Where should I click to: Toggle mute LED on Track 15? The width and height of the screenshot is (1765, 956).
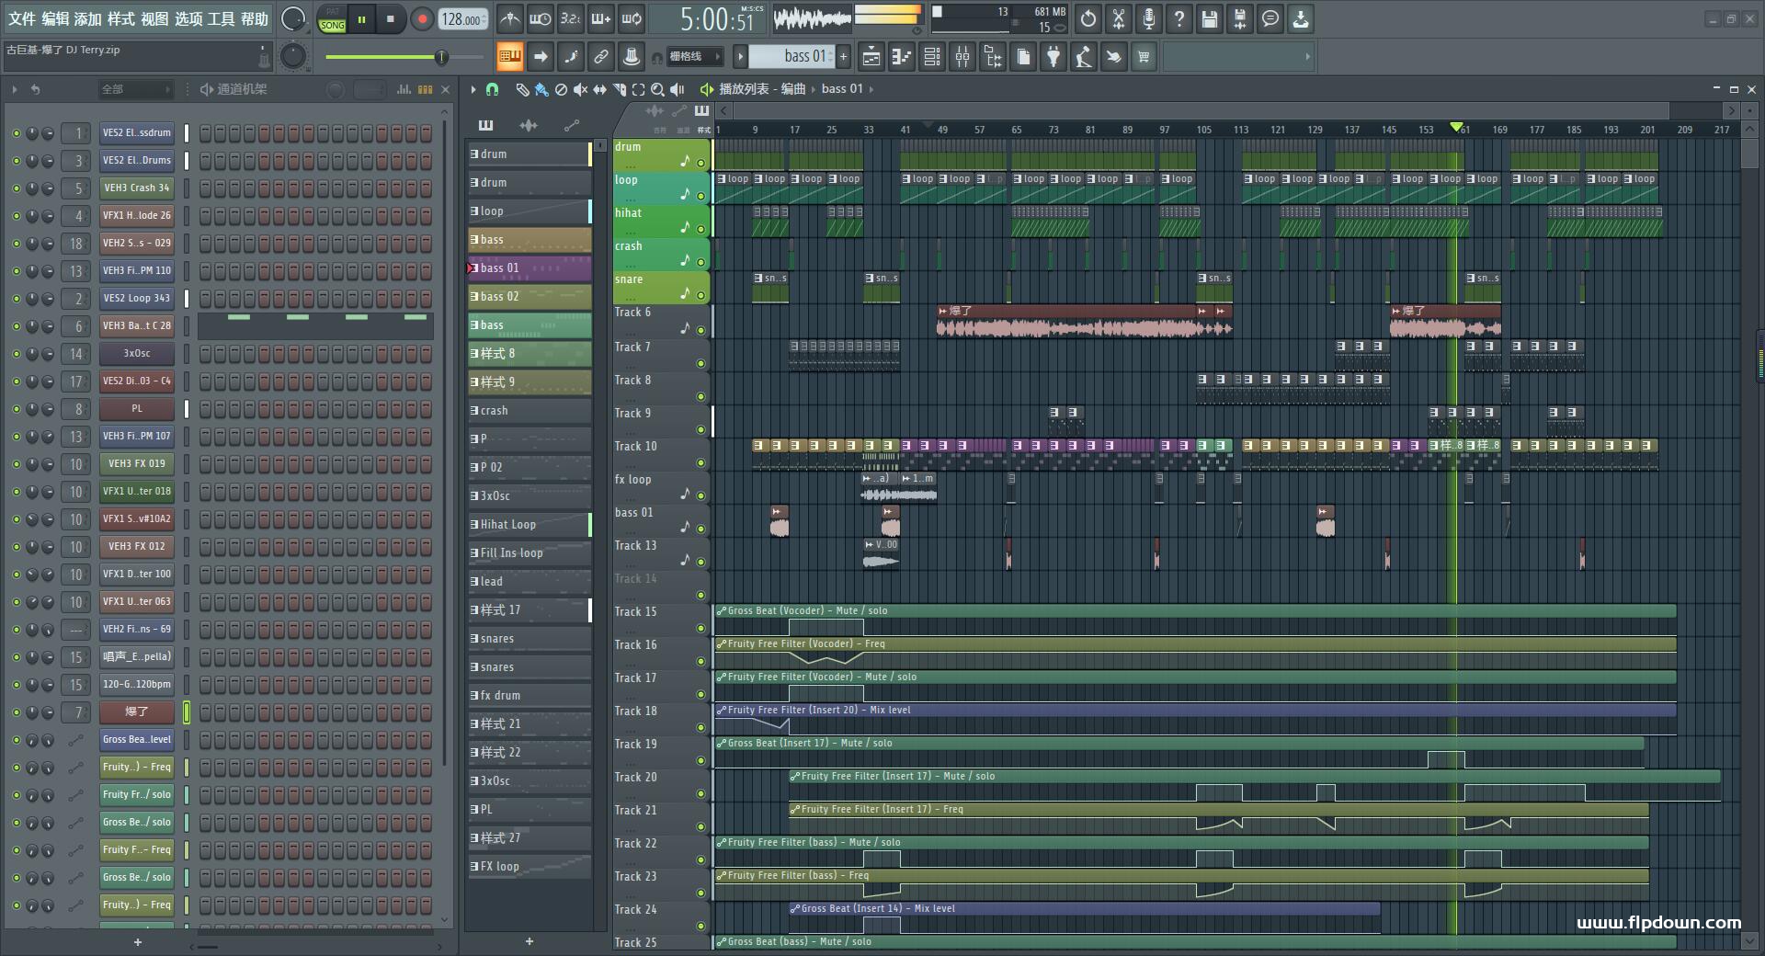point(700,628)
